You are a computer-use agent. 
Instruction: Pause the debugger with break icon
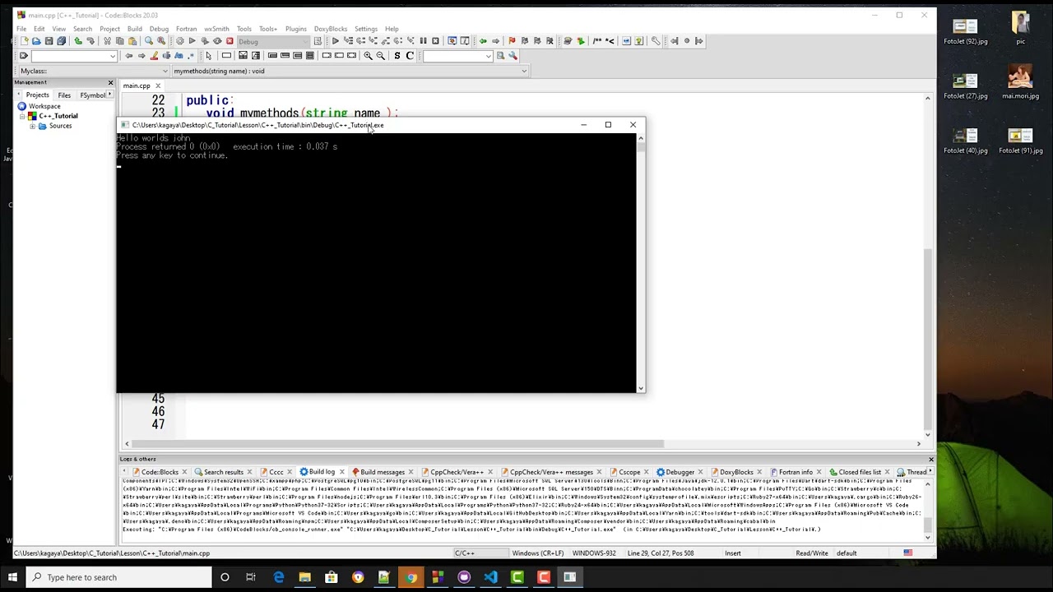pyautogui.click(x=423, y=41)
